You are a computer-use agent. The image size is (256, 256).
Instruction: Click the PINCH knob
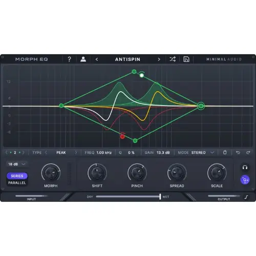coord(137,173)
